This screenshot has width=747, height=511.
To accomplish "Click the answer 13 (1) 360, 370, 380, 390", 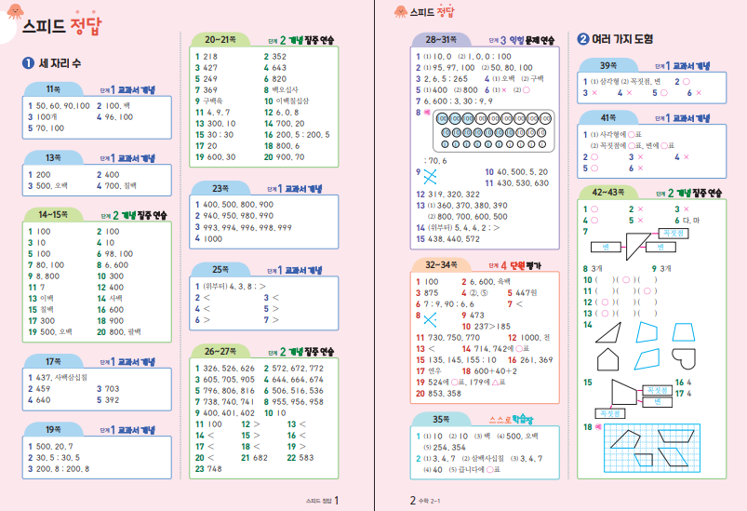I will [x=461, y=206].
